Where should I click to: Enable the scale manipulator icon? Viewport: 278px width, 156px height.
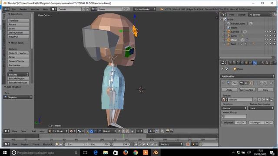point(99,131)
